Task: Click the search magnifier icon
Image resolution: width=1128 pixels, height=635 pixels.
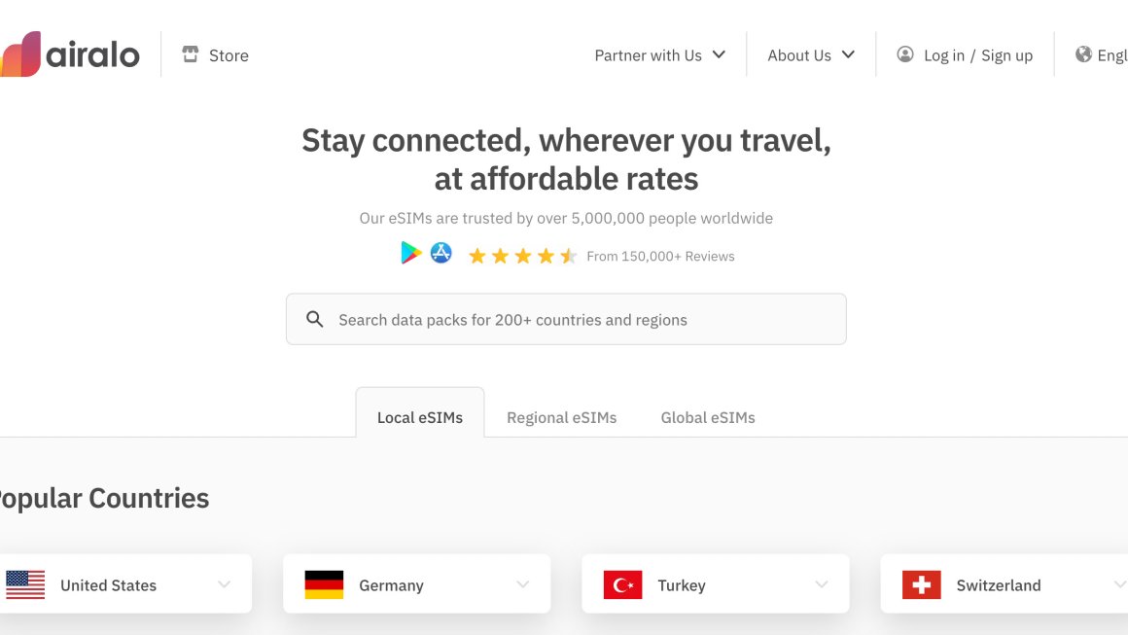Action: pos(315,319)
